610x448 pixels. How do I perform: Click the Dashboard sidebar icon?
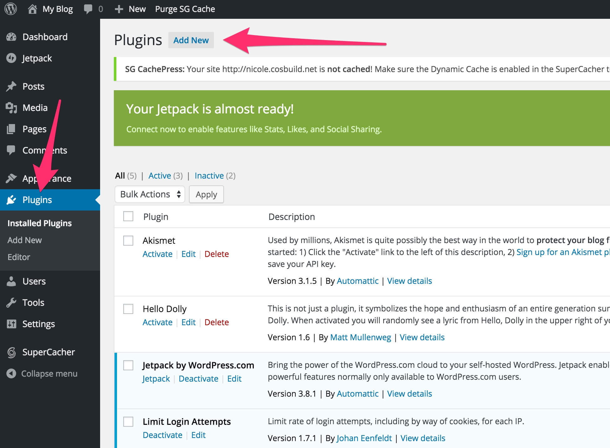[11, 37]
